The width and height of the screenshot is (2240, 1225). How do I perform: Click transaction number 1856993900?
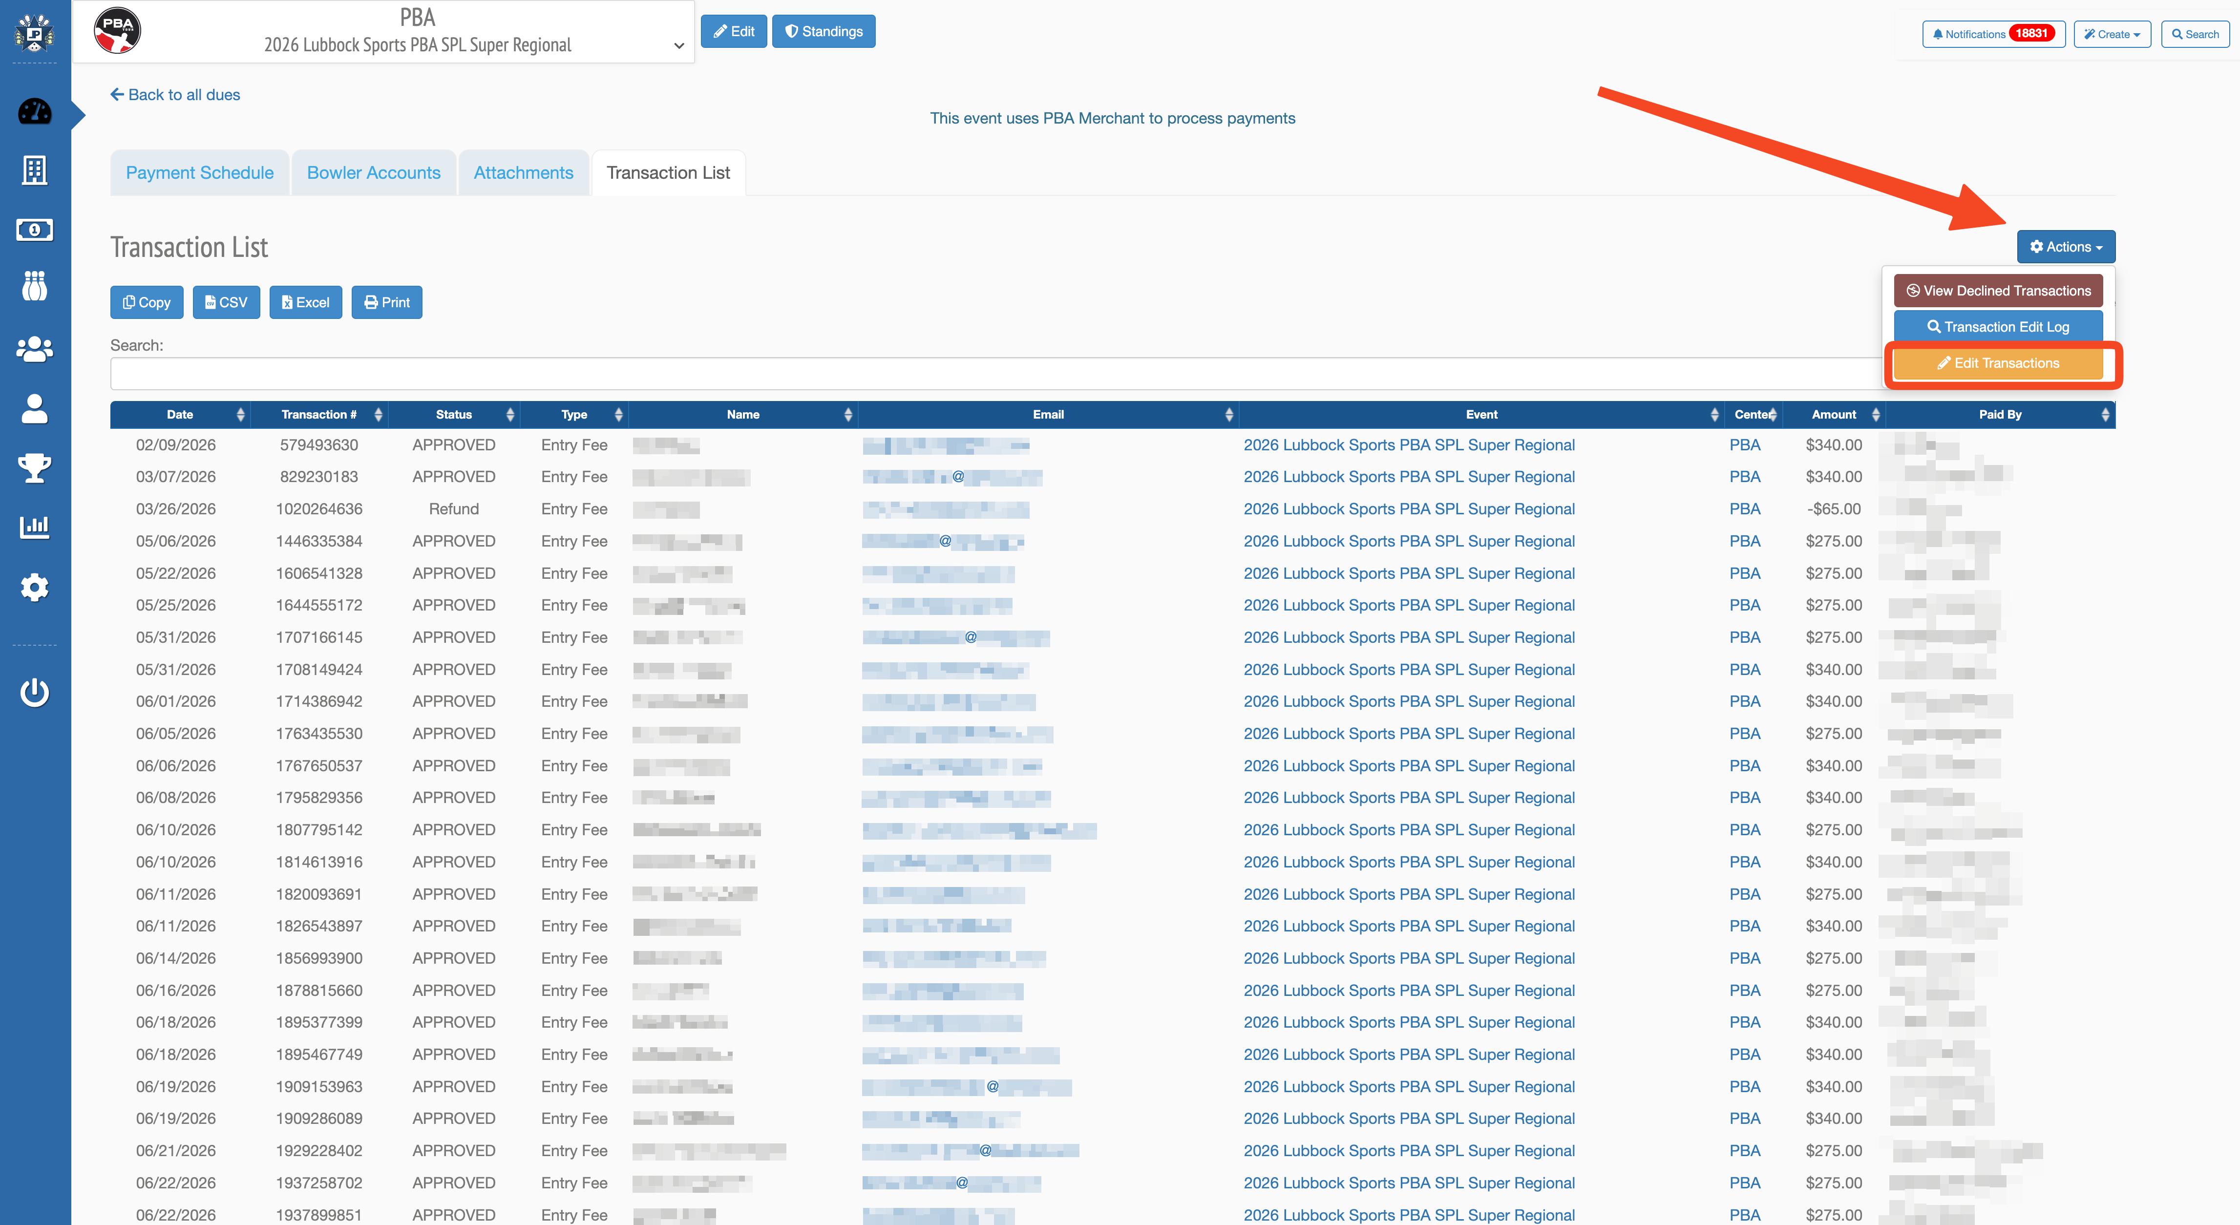pyautogui.click(x=319, y=958)
